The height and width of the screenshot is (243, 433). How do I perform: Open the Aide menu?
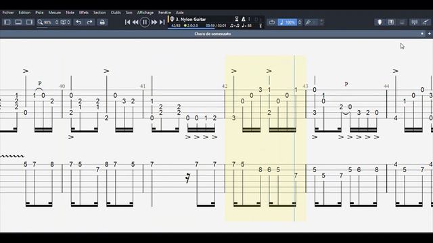(x=180, y=13)
